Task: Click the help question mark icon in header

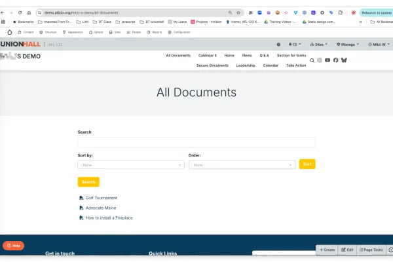Action: pos(278,45)
